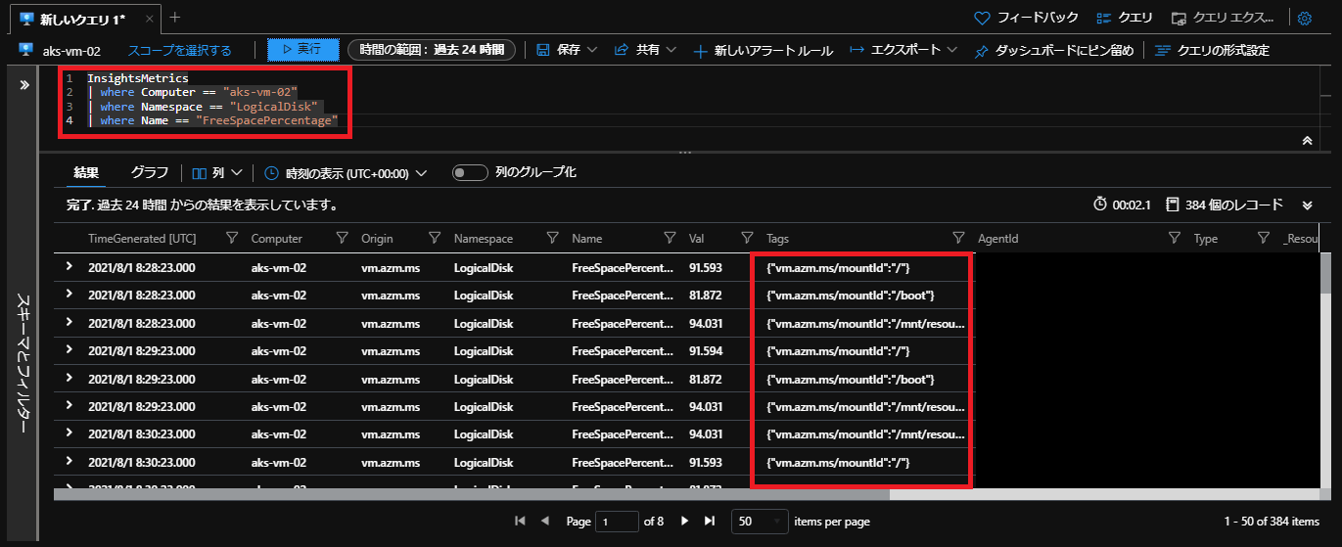Expand the first 8:28:23 row with Val 91.593
1342x547 pixels.
pyautogui.click(x=69, y=267)
